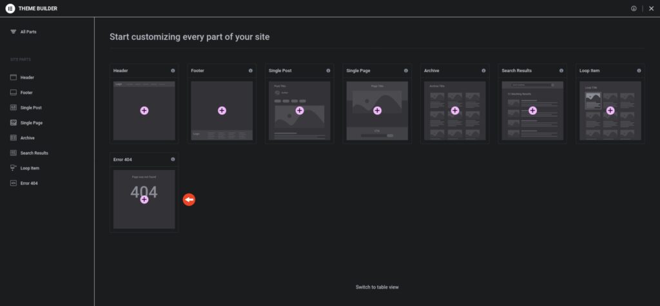660x306 pixels.
Task: Click the Single Page card title
Action: (x=358, y=71)
